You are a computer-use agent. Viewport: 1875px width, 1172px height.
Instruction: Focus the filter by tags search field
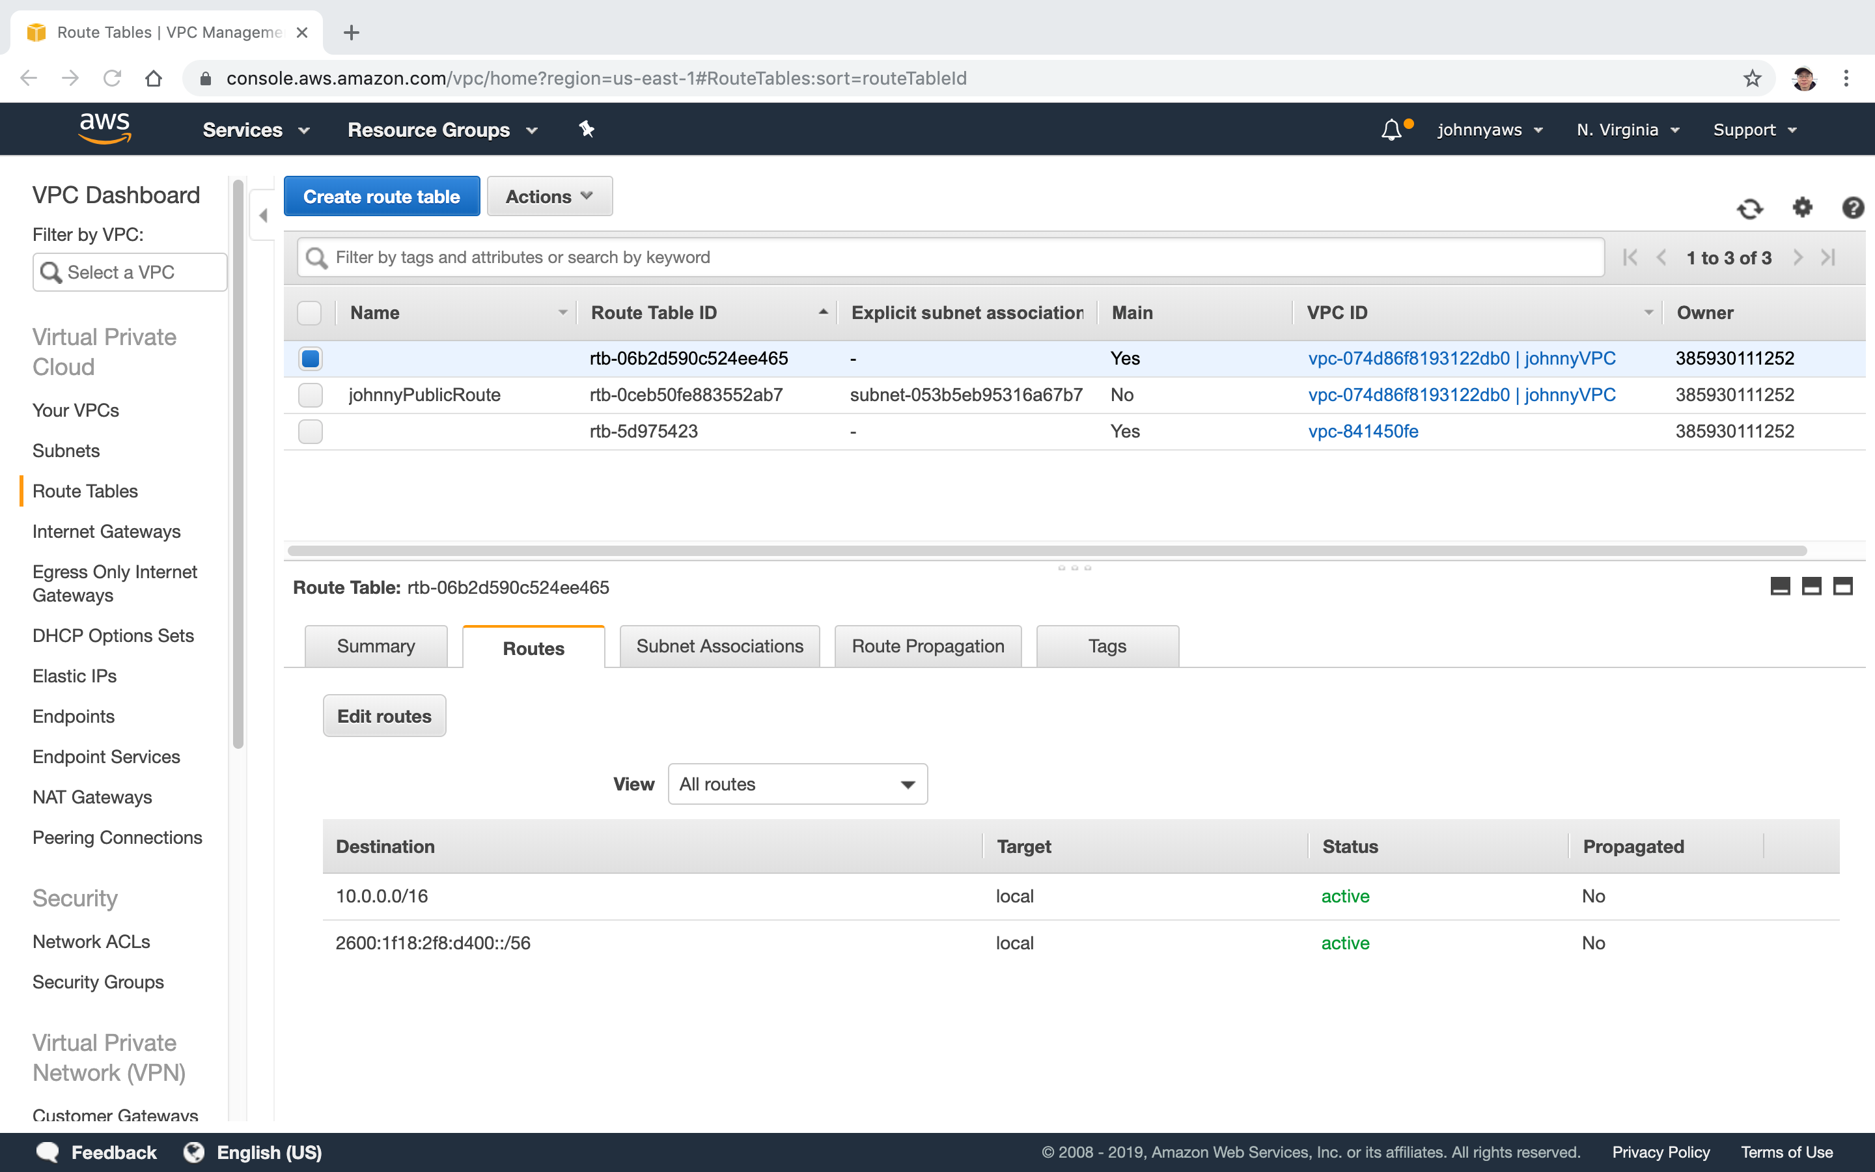click(951, 257)
